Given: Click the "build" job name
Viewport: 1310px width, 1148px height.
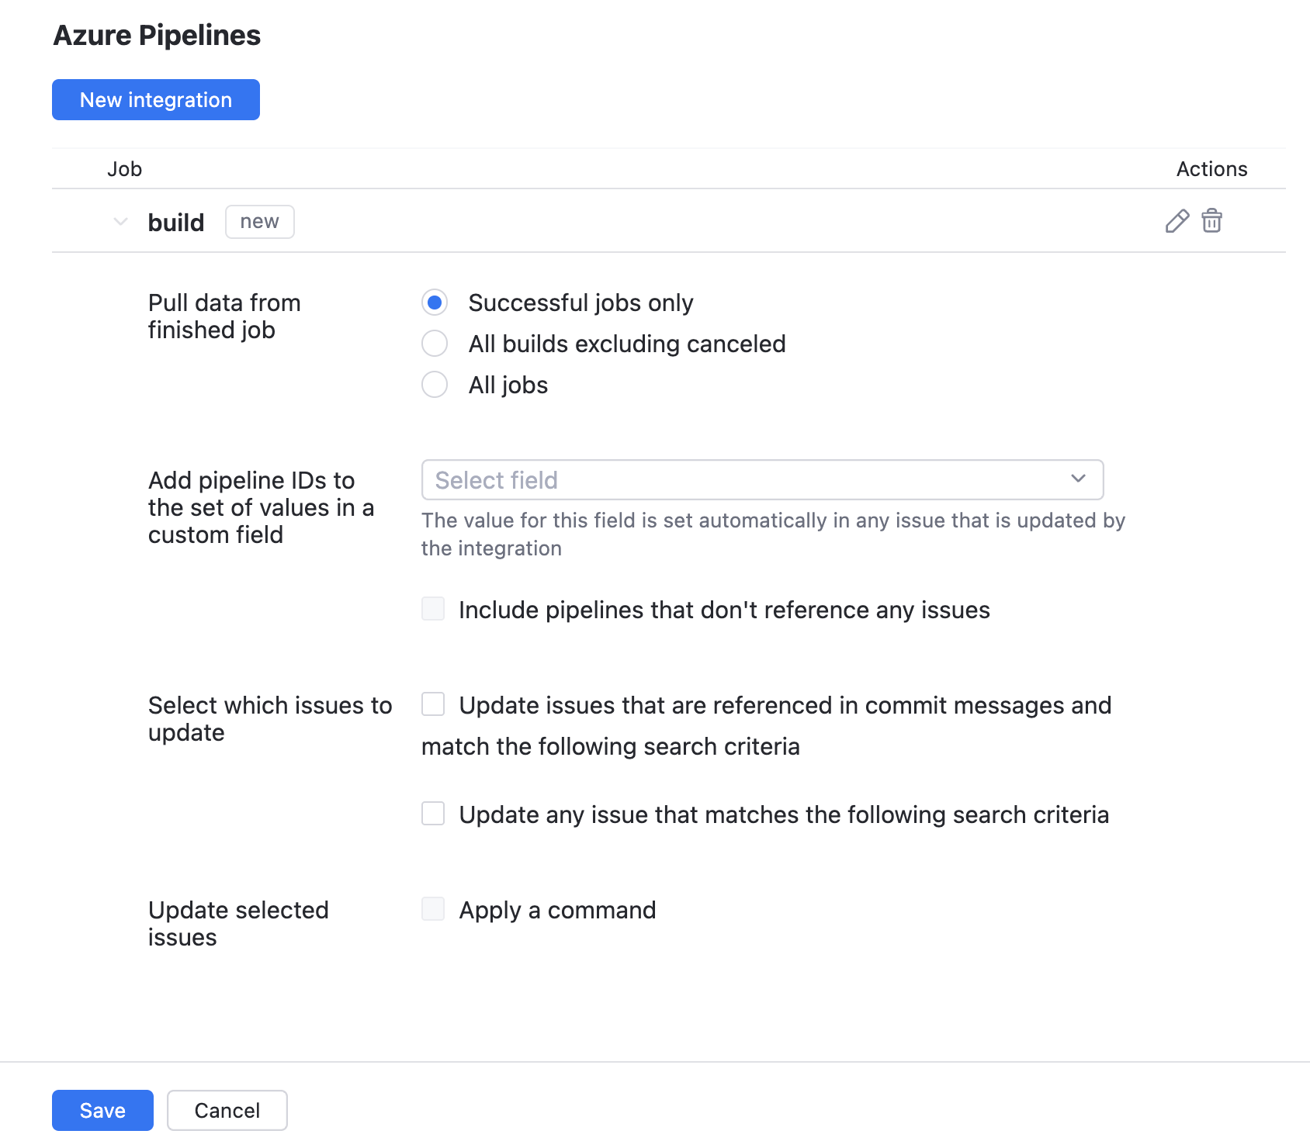Looking at the screenshot, I should 176,222.
